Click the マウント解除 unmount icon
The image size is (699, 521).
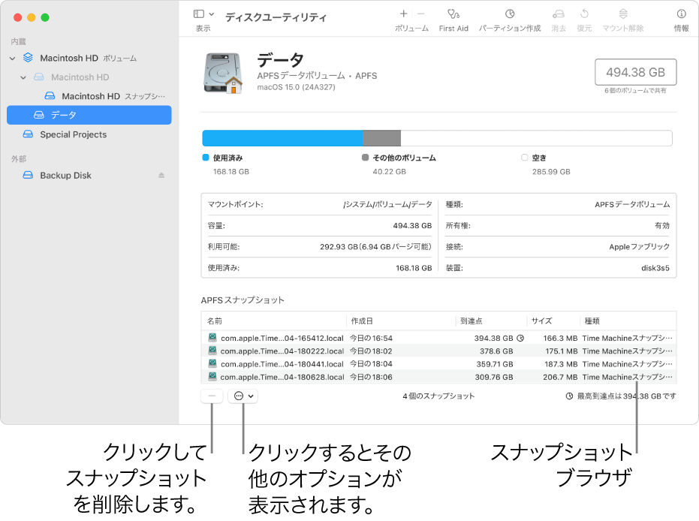pos(623,14)
